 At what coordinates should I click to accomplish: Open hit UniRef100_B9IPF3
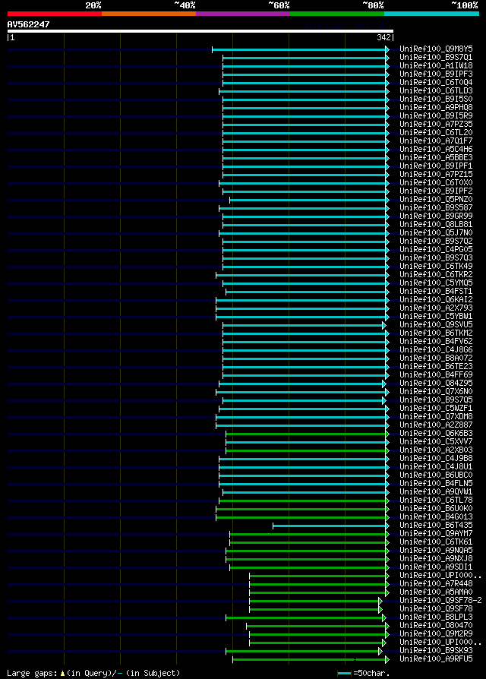[x=436, y=74]
